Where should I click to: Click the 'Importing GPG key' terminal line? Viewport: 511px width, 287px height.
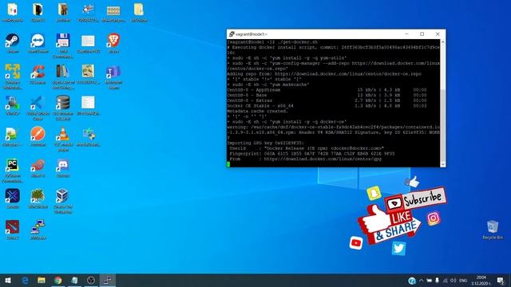[x=265, y=143]
